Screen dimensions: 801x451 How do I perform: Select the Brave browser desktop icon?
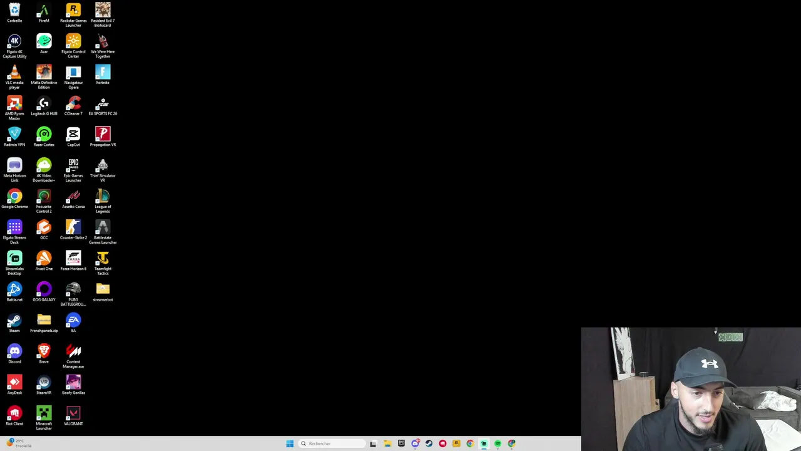click(x=44, y=354)
